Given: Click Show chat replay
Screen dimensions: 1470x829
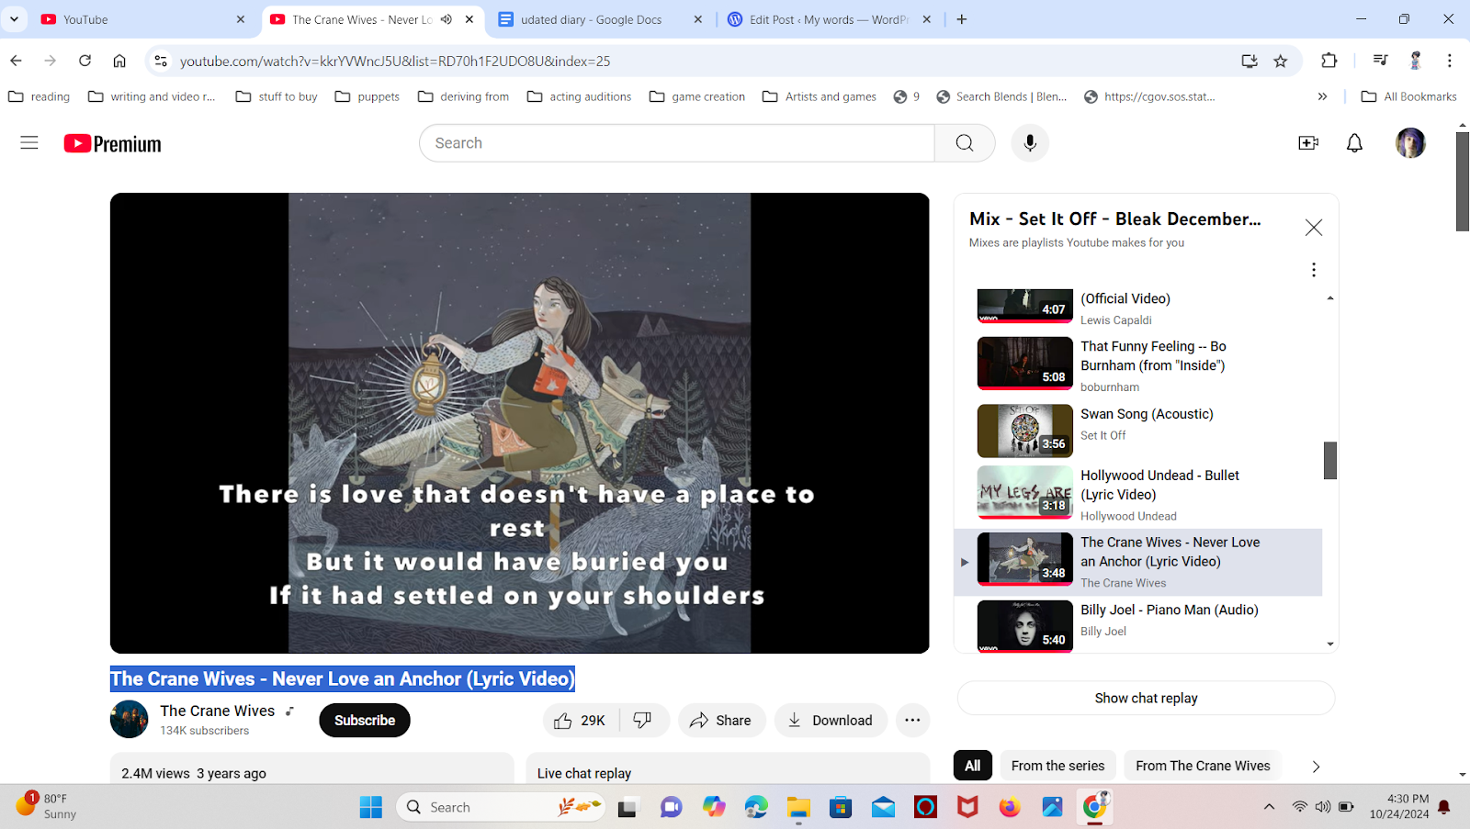Looking at the screenshot, I should tap(1146, 699).
